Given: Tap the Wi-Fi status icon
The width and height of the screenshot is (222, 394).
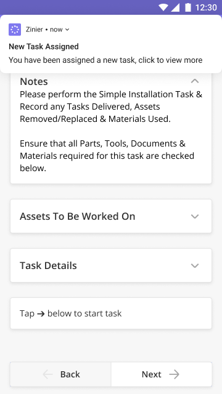Looking at the screenshot, I should [x=163, y=7].
